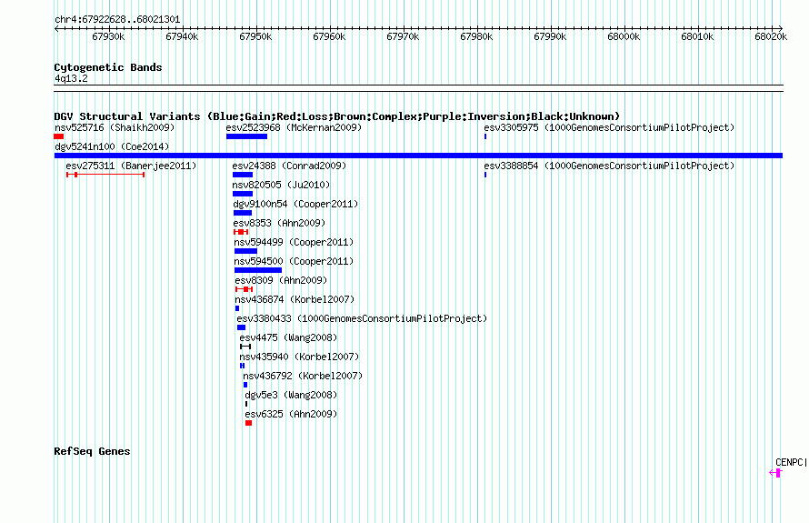
Task: Open the nsv436874 (Korbel2007) label
Action: [x=295, y=299]
